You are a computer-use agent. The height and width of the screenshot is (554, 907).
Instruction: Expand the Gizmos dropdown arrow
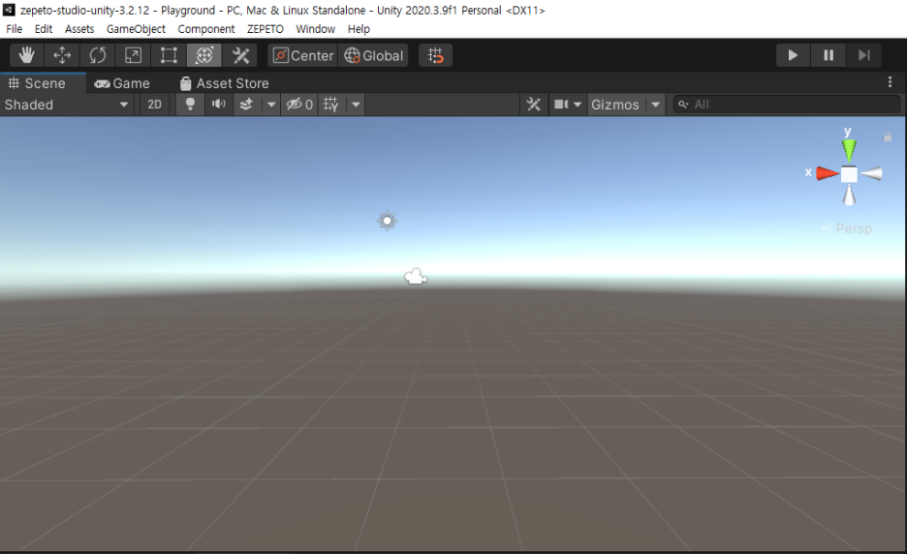click(655, 105)
